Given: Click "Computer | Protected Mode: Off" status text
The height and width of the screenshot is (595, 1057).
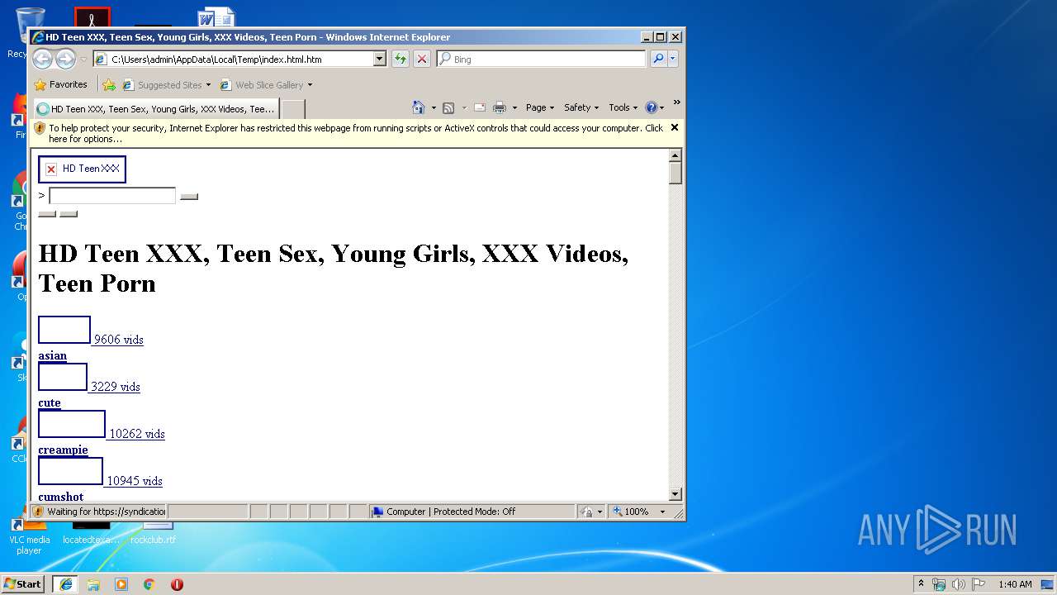Looking at the screenshot, I should [451, 512].
